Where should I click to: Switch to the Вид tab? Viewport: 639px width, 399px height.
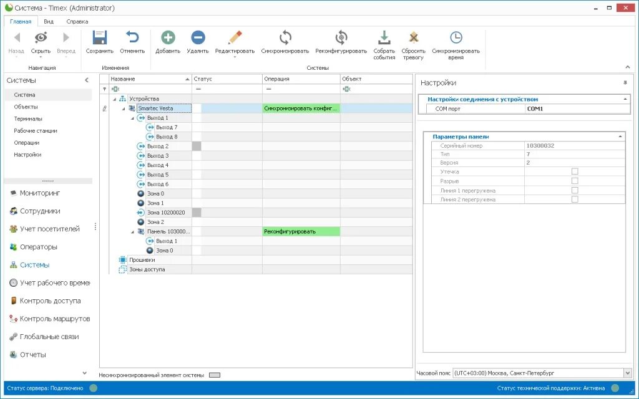(49, 22)
